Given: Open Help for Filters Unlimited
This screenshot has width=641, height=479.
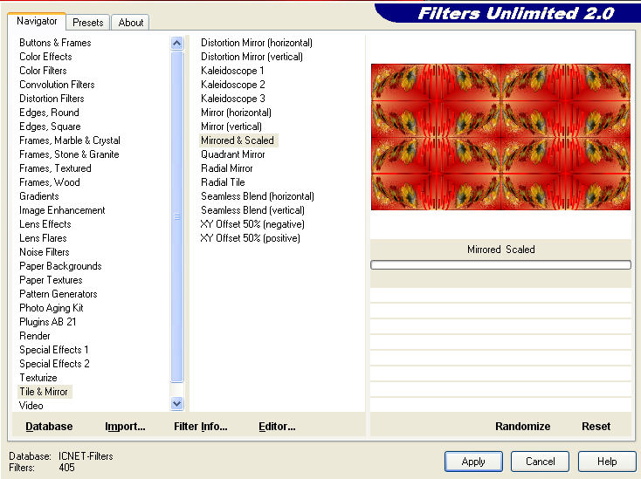Looking at the screenshot, I should pyautogui.click(x=607, y=461).
